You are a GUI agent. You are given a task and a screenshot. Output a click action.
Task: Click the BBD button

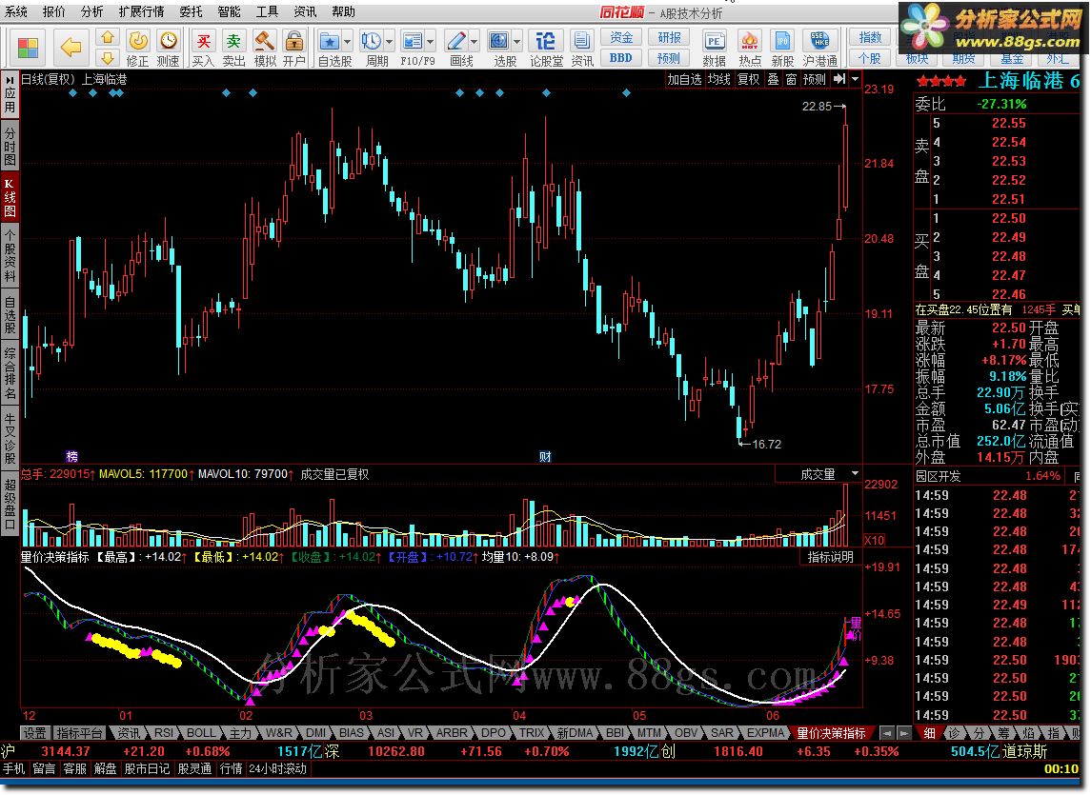(x=621, y=58)
